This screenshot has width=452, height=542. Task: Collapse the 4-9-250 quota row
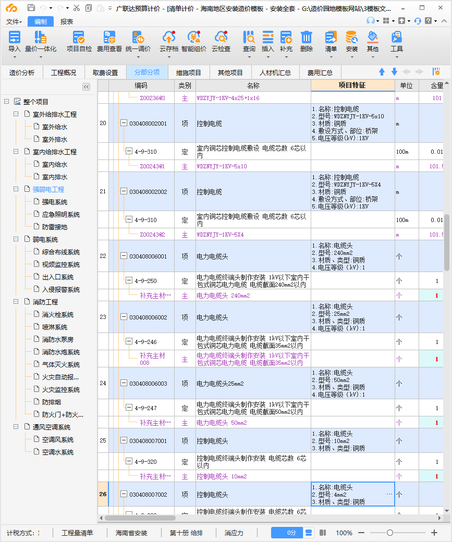pyautogui.click(x=129, y=281)
